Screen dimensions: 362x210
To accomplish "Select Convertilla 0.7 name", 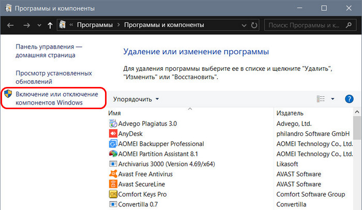I will [x=138, y=204].
